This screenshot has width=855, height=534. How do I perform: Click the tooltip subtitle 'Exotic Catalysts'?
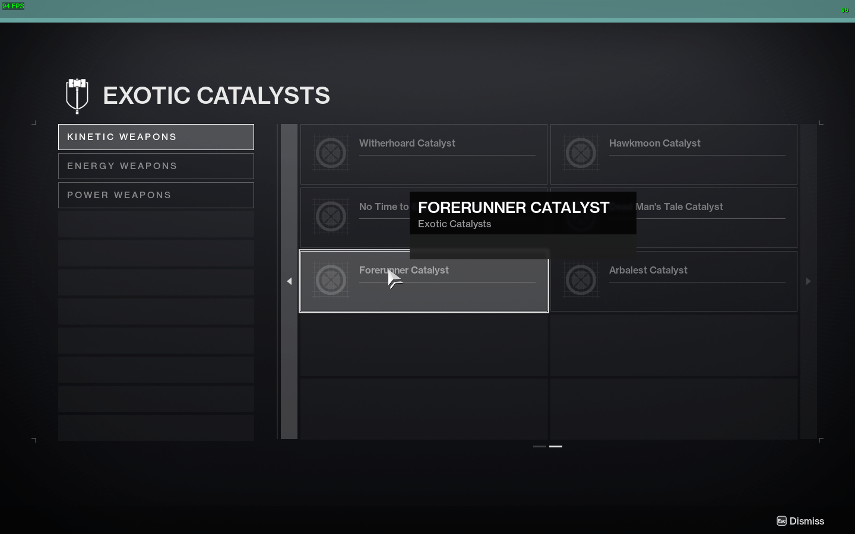coord(454,224)
